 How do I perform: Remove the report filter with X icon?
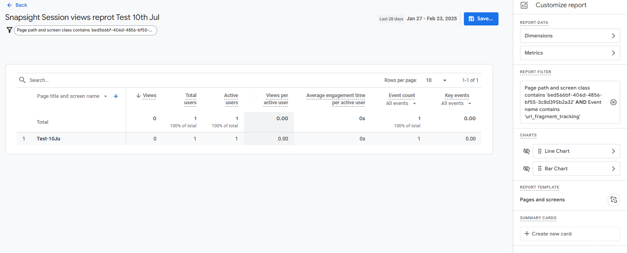[x=613, y=102]
